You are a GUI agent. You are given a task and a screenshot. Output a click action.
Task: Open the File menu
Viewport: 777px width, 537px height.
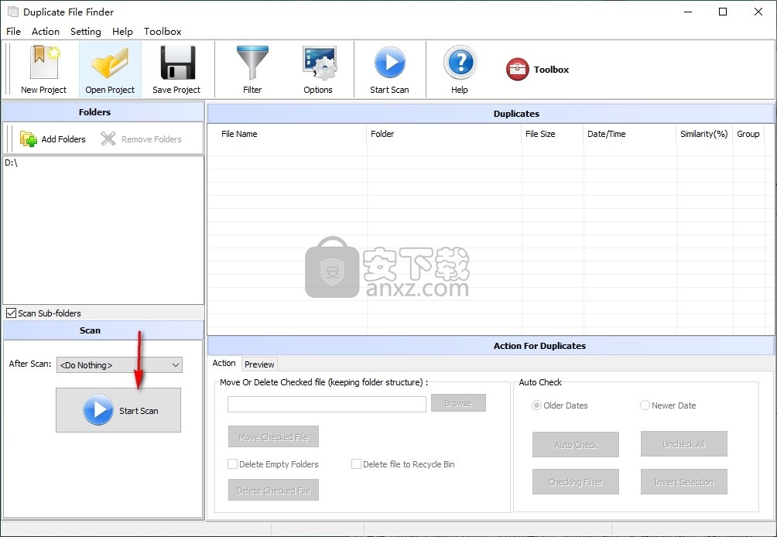(x=13, y=31)
